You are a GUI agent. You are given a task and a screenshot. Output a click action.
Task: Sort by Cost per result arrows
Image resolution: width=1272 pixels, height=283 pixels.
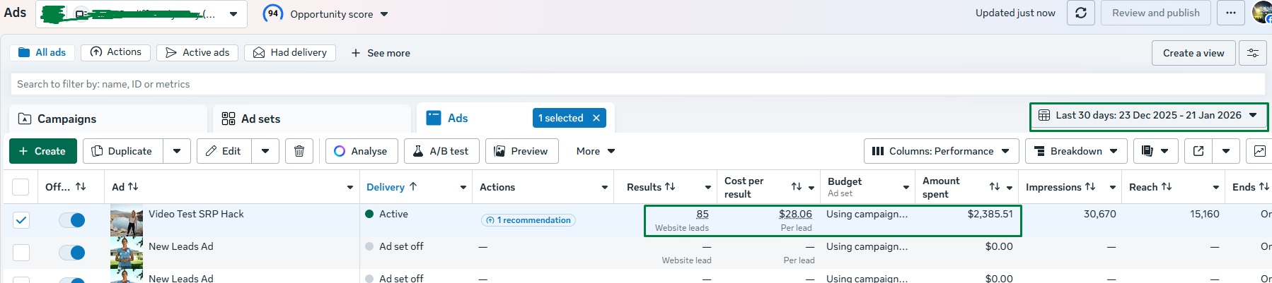tap(797, 187)
